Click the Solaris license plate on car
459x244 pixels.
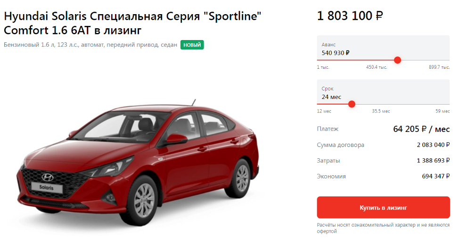(47, 187)
